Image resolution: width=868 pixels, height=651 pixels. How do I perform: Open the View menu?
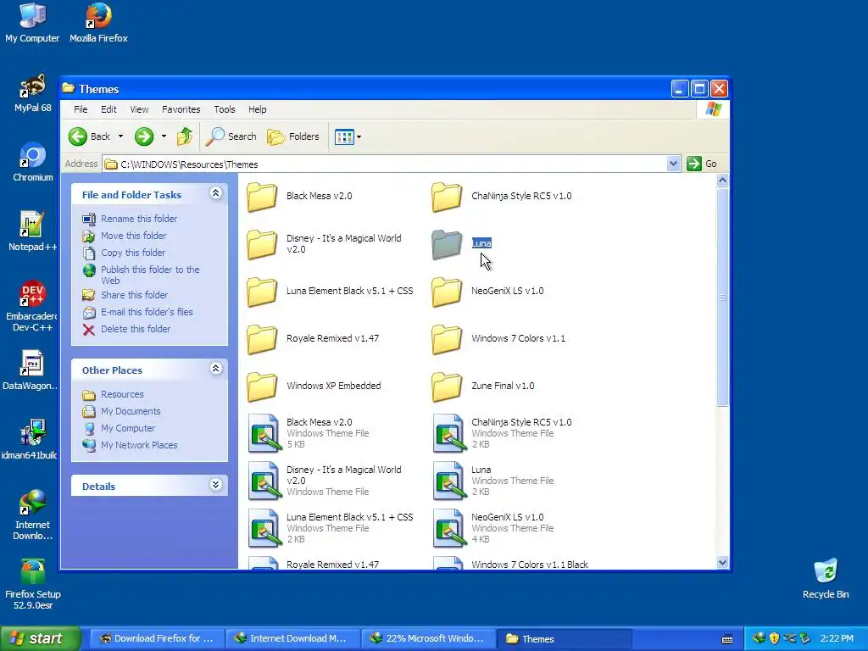[139, 109]
